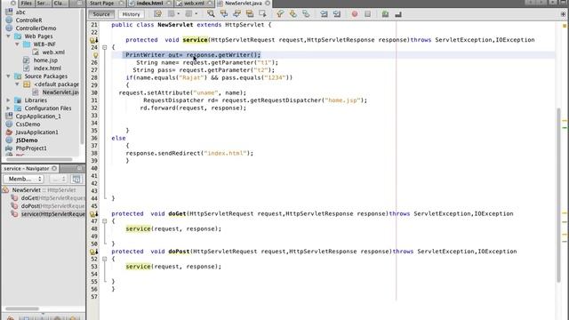
Task: Close the service Navigator panel
Action: coord(54,168)
